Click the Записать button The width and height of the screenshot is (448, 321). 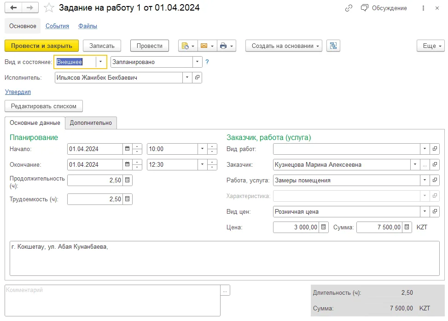point(102,46)
